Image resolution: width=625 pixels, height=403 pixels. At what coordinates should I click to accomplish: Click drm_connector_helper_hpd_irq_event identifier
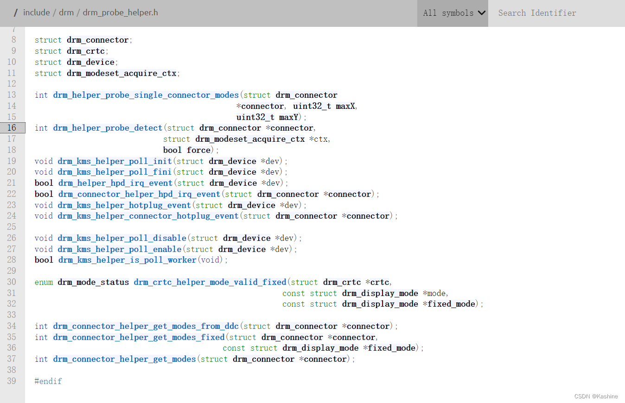tap(139, 194)
